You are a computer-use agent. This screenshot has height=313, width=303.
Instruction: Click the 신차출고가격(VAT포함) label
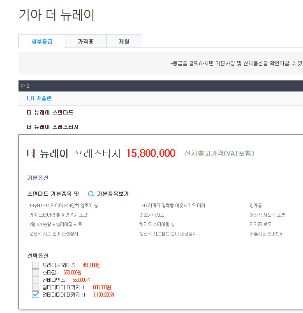(219, 153)
